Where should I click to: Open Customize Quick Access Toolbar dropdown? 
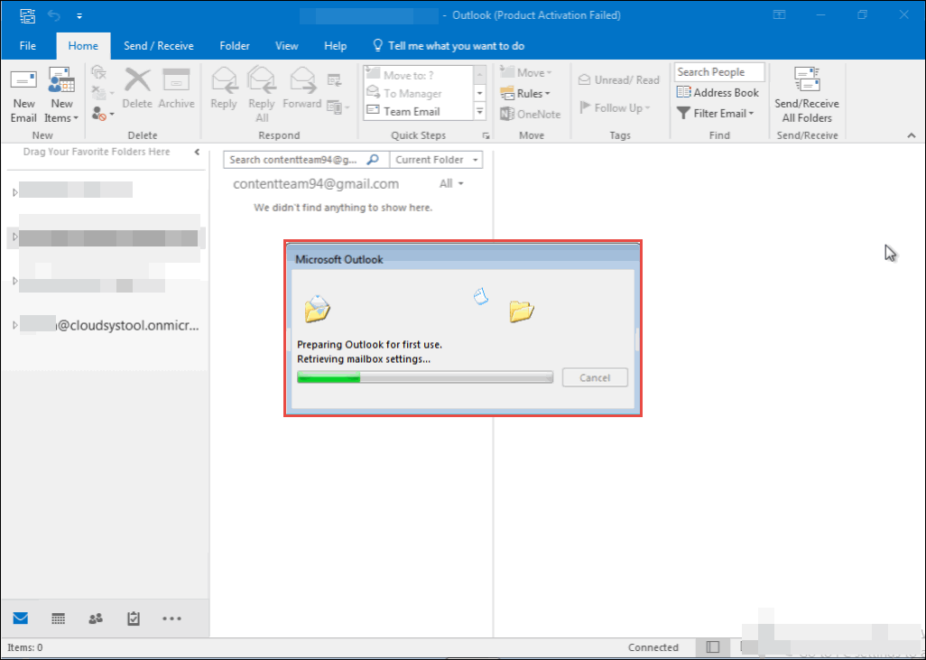[x=79, y=16]
